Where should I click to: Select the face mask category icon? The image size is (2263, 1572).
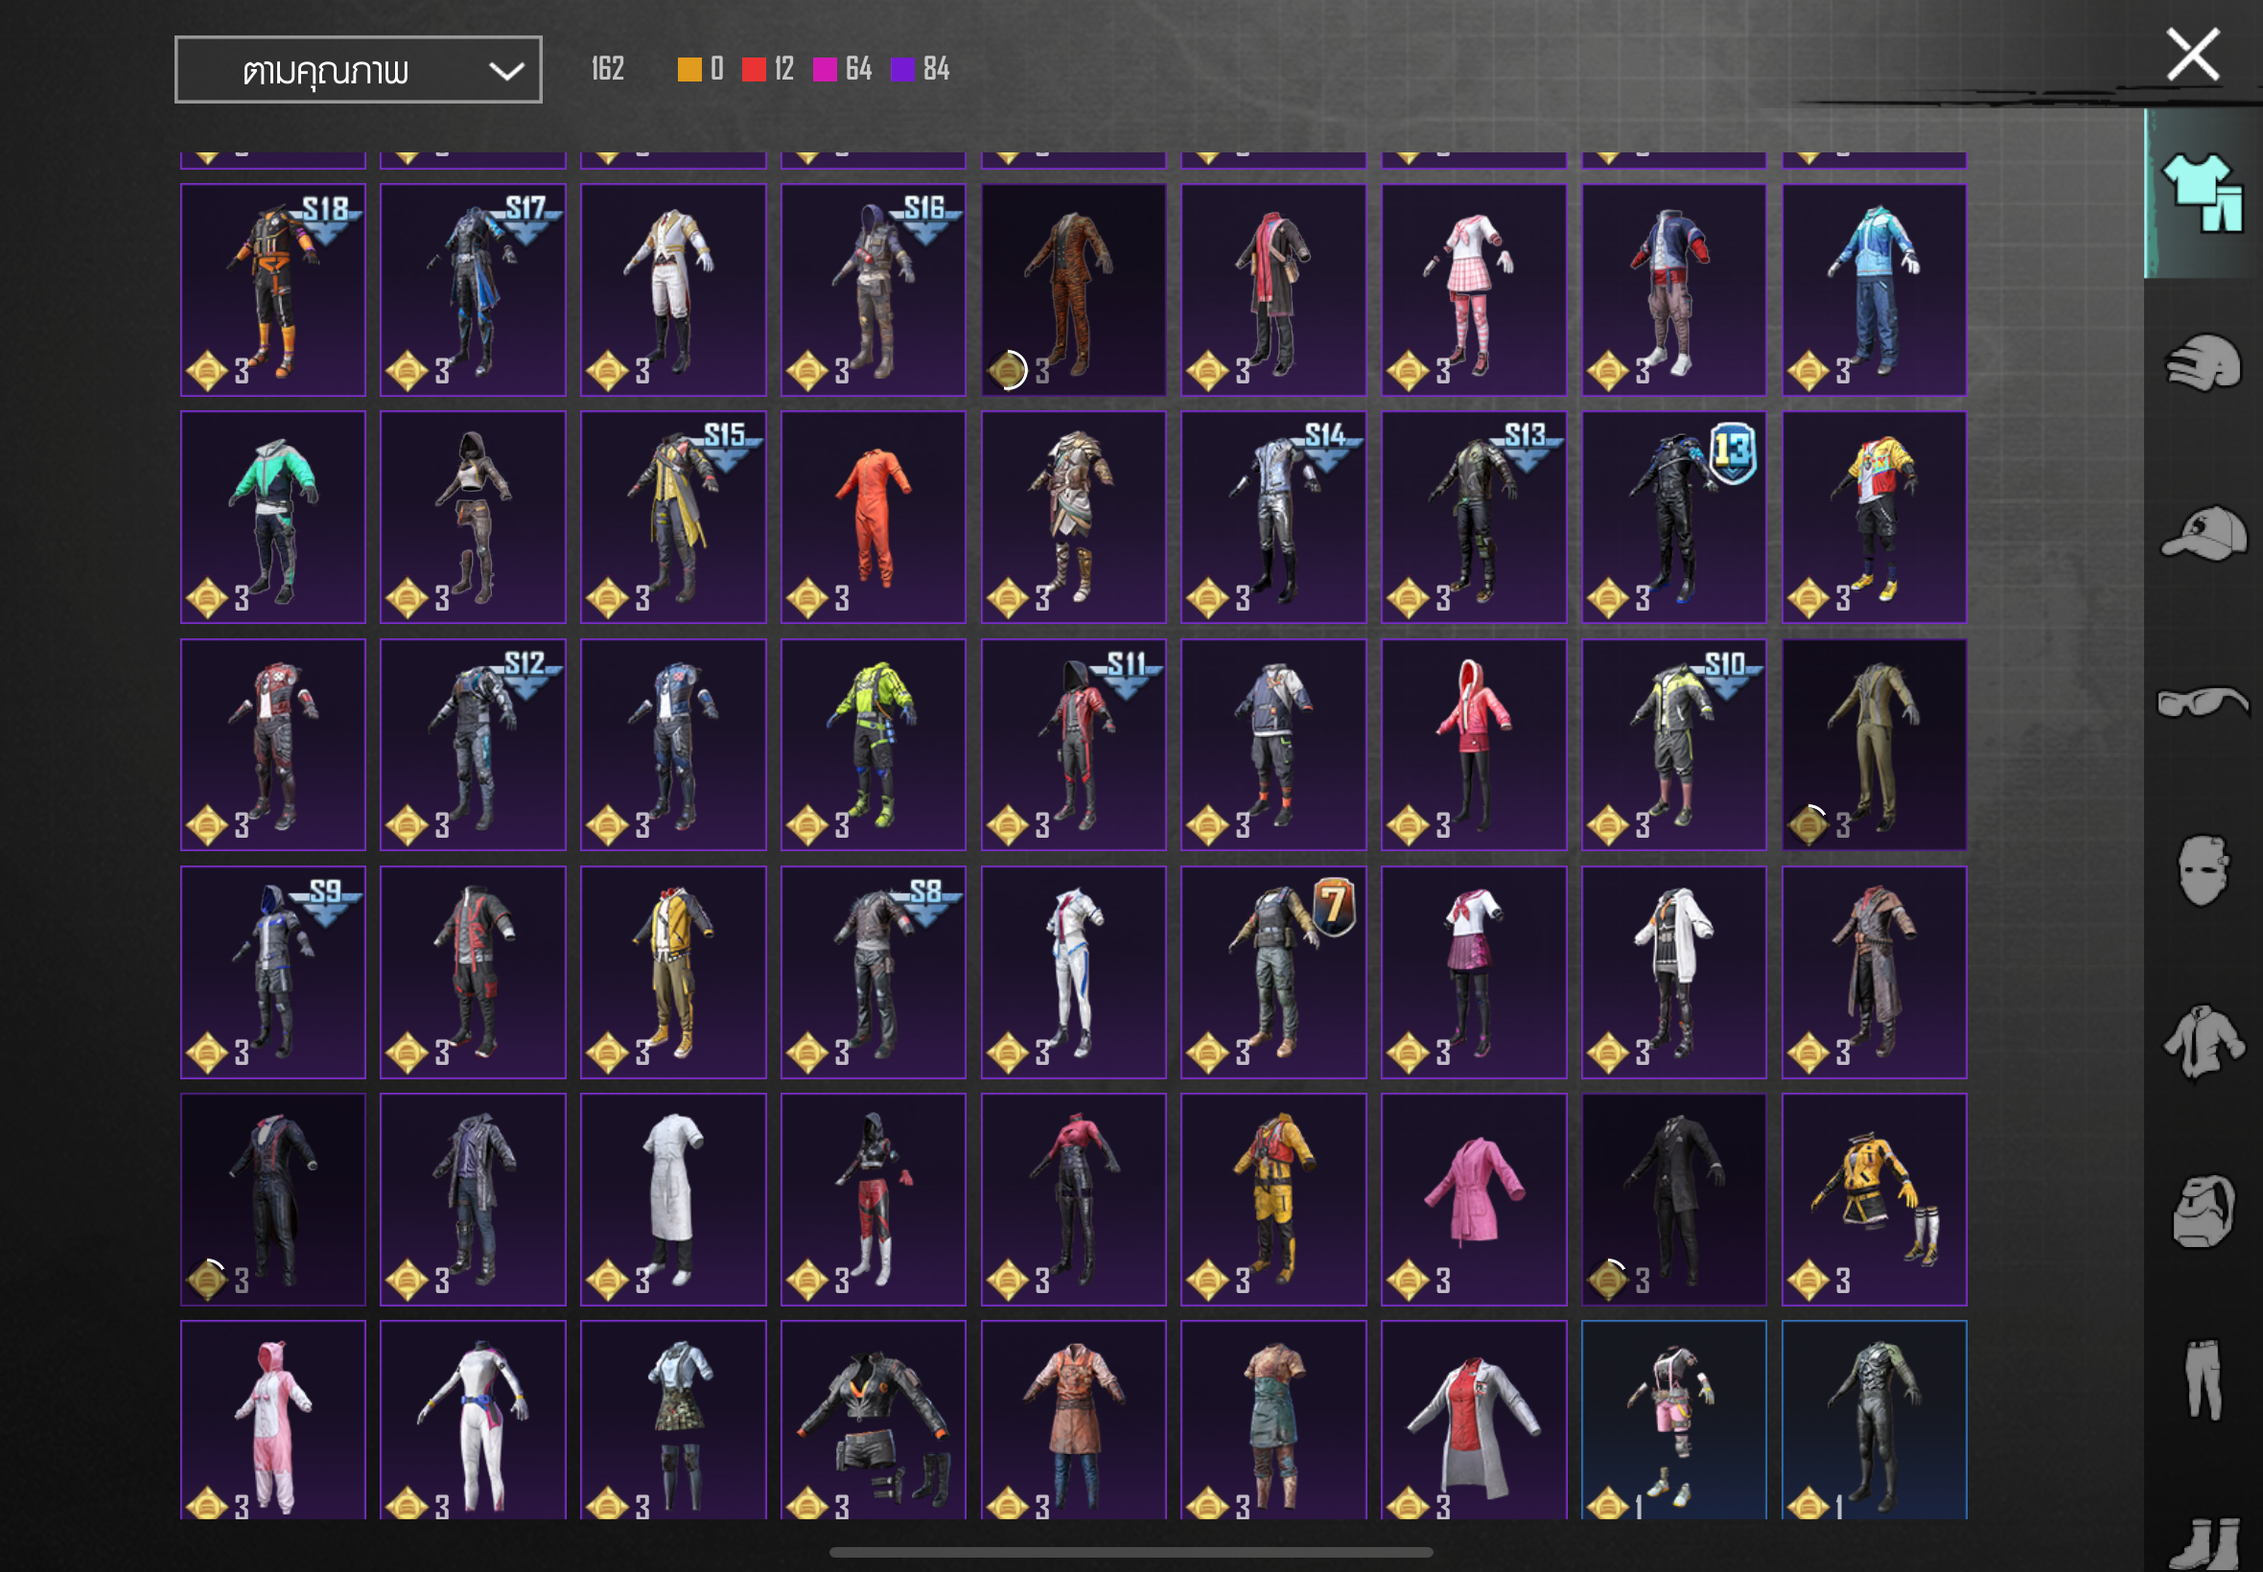pyautogui.click(x=2203, y=870)
